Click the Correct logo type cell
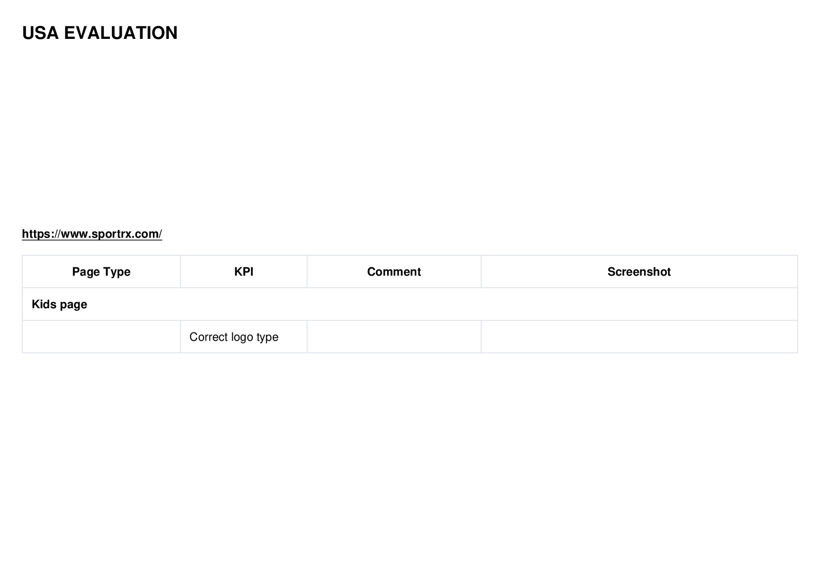Screen dimensions: 820x579 coord(243,337)
